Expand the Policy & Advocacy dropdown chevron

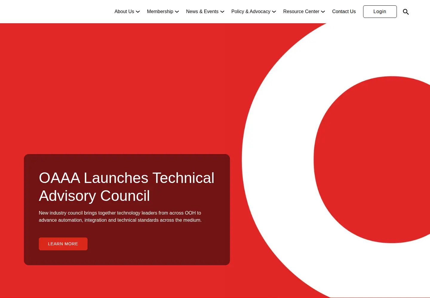click(274, 12)
